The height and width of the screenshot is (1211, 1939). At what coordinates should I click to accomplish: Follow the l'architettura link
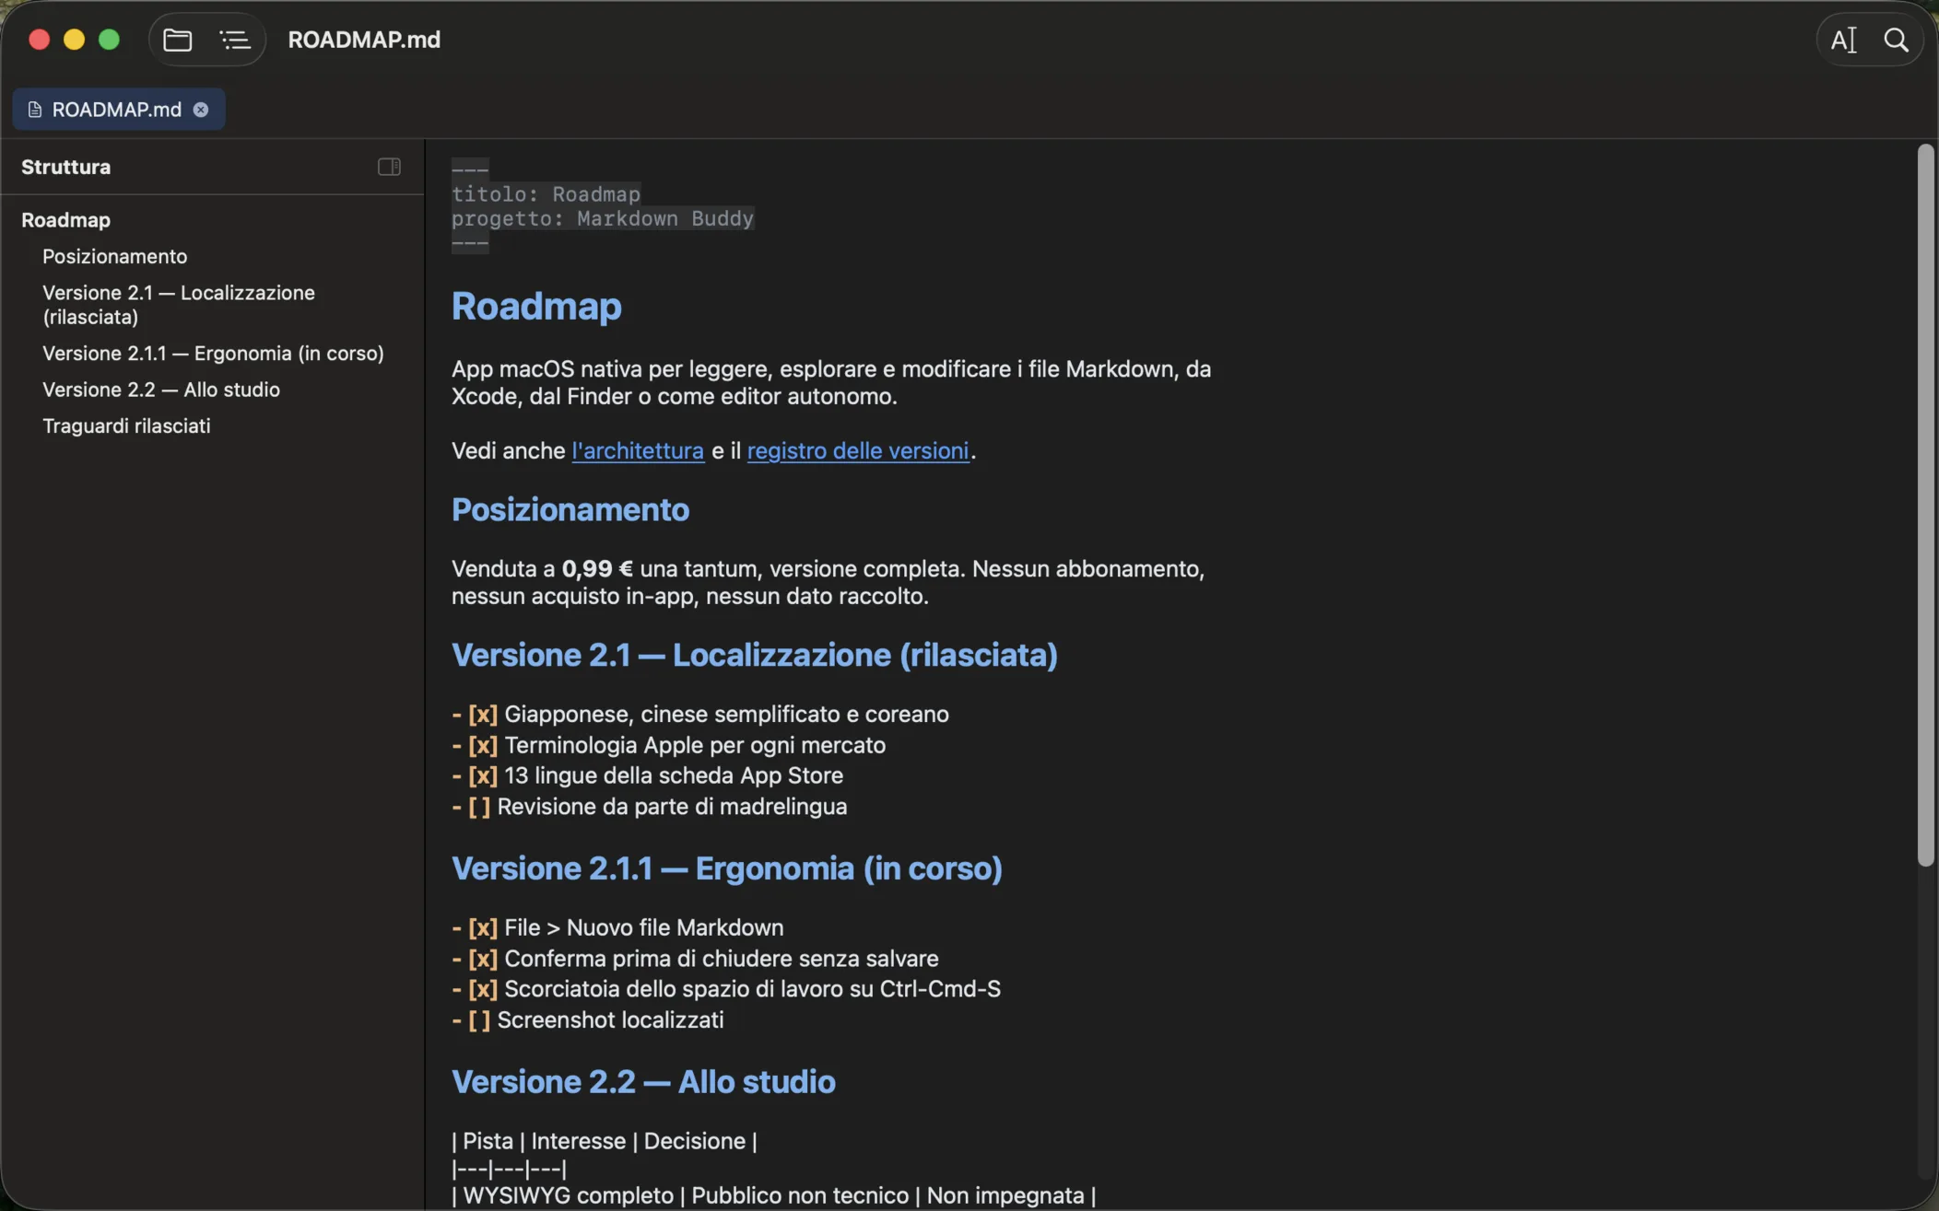point(638,450)
